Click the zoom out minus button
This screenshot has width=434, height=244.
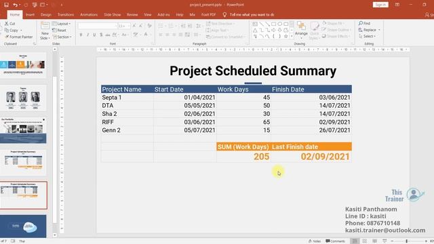[392, 241]
